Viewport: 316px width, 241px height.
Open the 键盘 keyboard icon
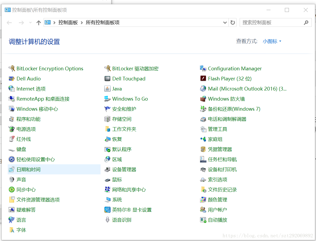(x=12, y=149)
